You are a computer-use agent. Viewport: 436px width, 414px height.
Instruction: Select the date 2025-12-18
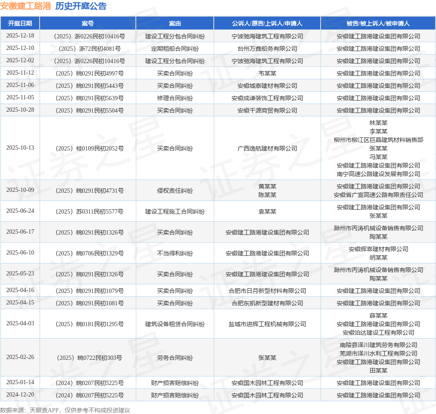coord(20,36)
